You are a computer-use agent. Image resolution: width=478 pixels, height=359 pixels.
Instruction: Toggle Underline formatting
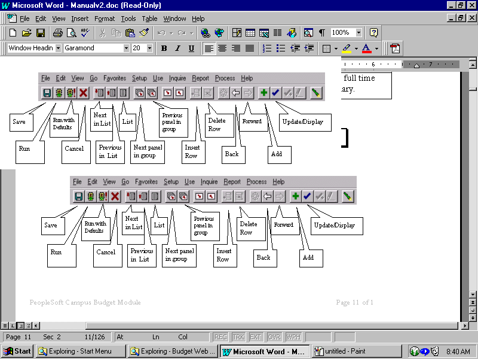(x=191, y=48)
